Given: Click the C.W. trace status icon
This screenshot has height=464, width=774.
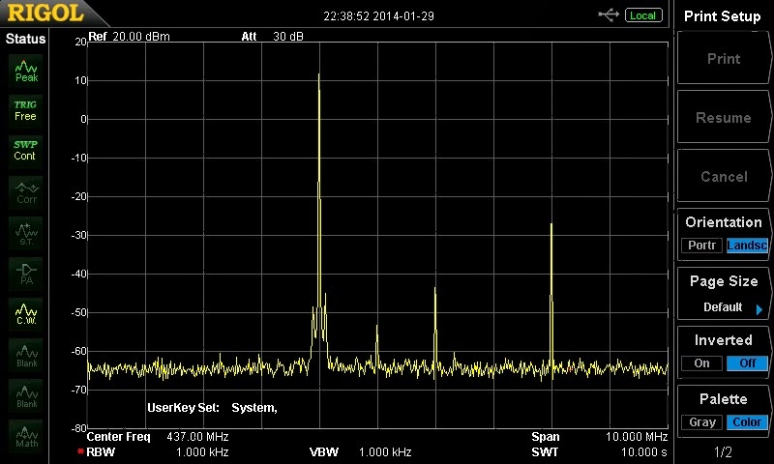Looking at the screenshot, I should [x=26, y=314].
